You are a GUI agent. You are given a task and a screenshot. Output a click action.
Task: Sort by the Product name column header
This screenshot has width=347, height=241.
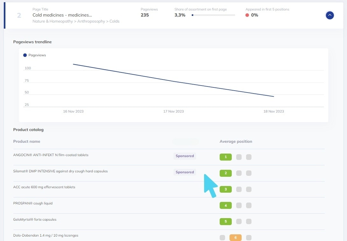pos(27,141)
